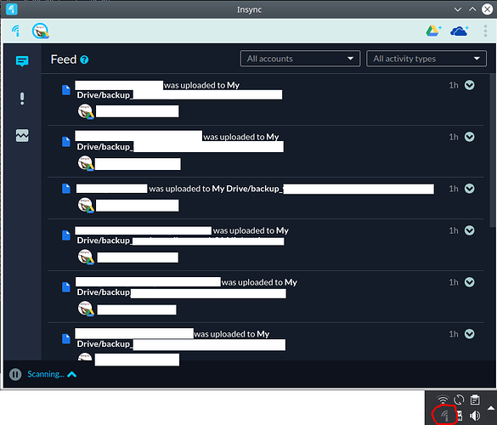This screenshot has width=497, height=425.
Task: Open the activity graph sidebar icon
Action: tap(22, 136)
